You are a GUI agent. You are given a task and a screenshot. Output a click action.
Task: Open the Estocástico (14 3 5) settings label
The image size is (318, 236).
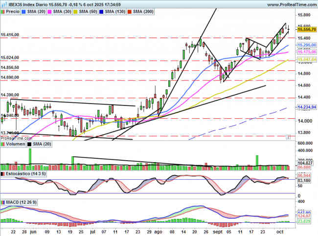tap(24, 173)
